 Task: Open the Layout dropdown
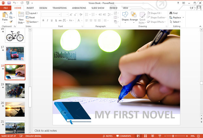pyautogui.click(x=32, y=13)
